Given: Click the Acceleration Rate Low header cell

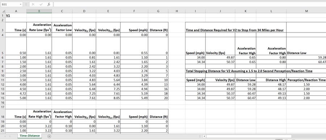Looking at the screenshot, I should 39,27.
